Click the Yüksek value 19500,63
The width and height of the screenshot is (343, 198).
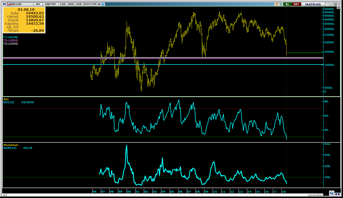(x=35, y=16)
